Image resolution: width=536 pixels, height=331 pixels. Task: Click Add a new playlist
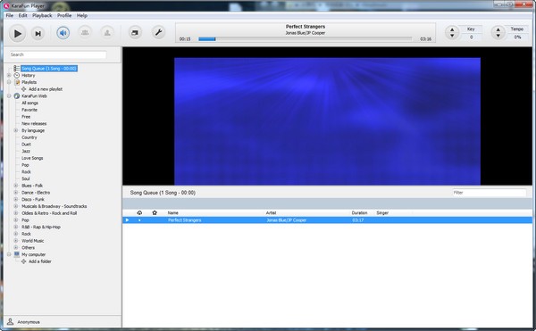pyautogui.click(x=46, y=89)
